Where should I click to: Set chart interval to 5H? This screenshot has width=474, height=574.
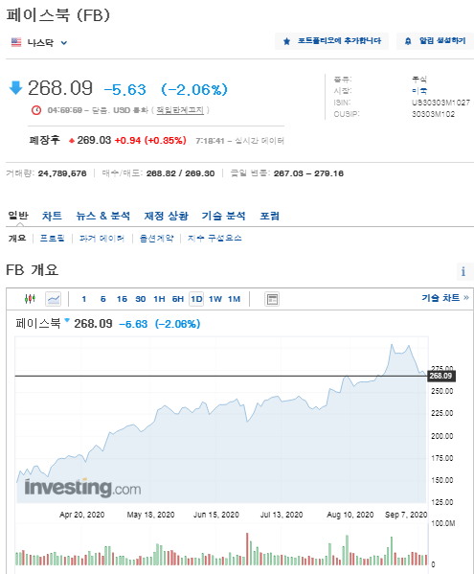tap(178, 299)
